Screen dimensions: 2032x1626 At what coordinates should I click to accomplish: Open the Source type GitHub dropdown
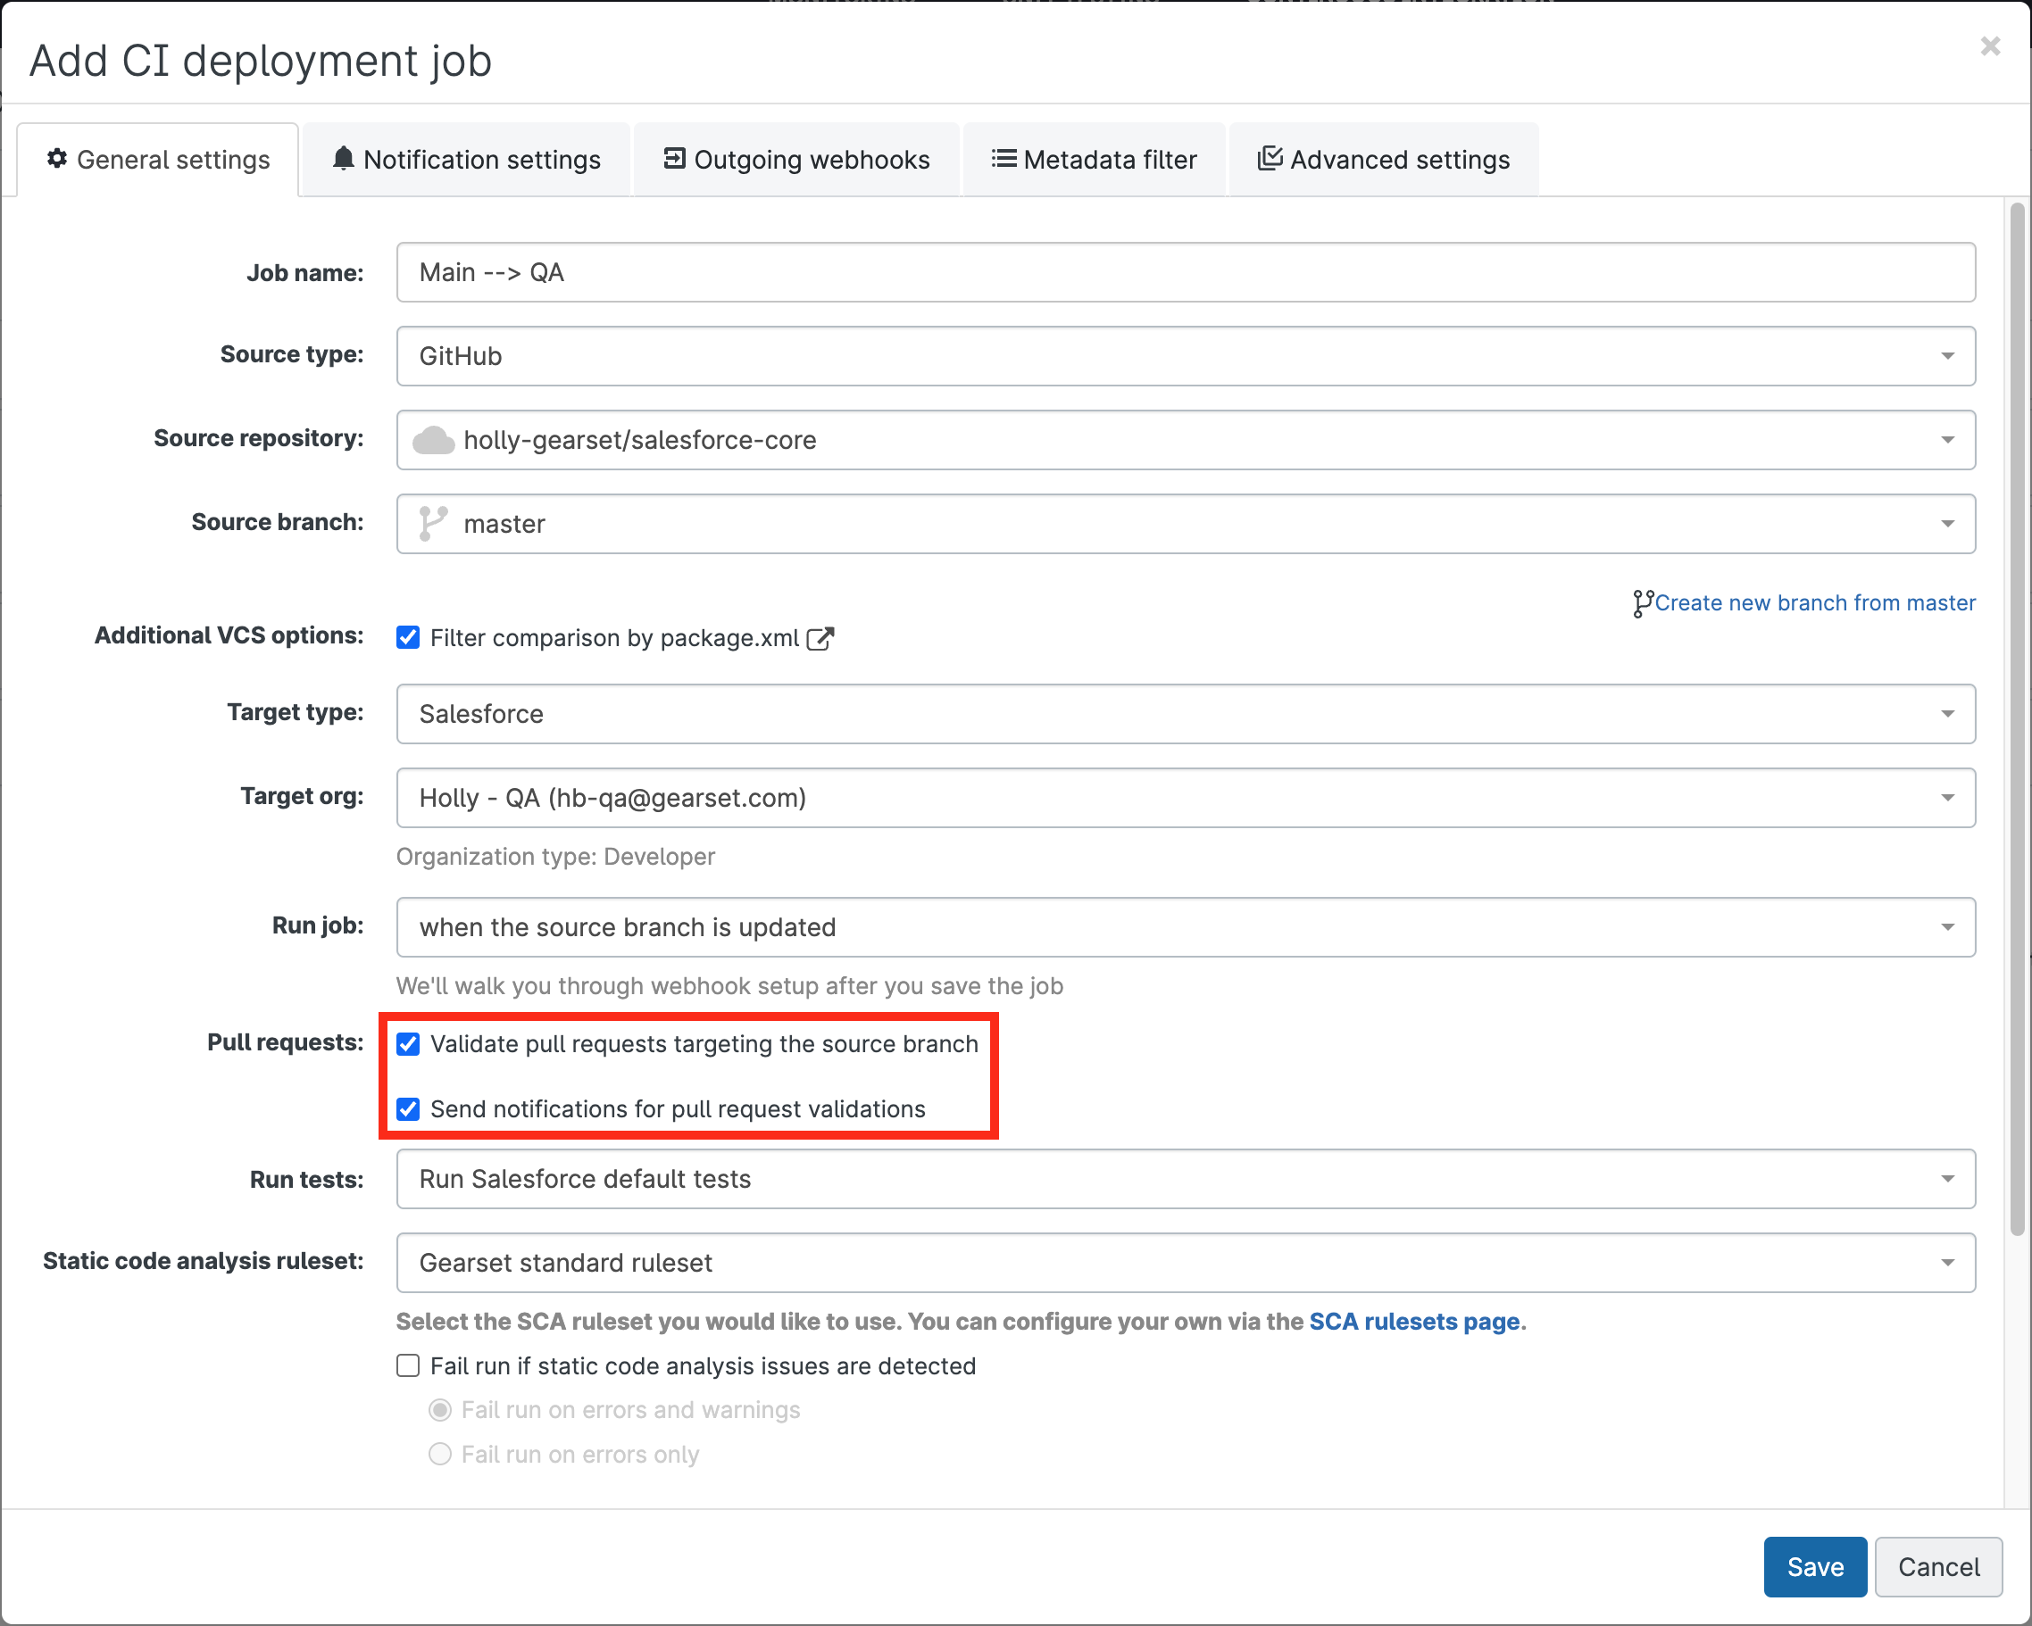click(1185, 356)
